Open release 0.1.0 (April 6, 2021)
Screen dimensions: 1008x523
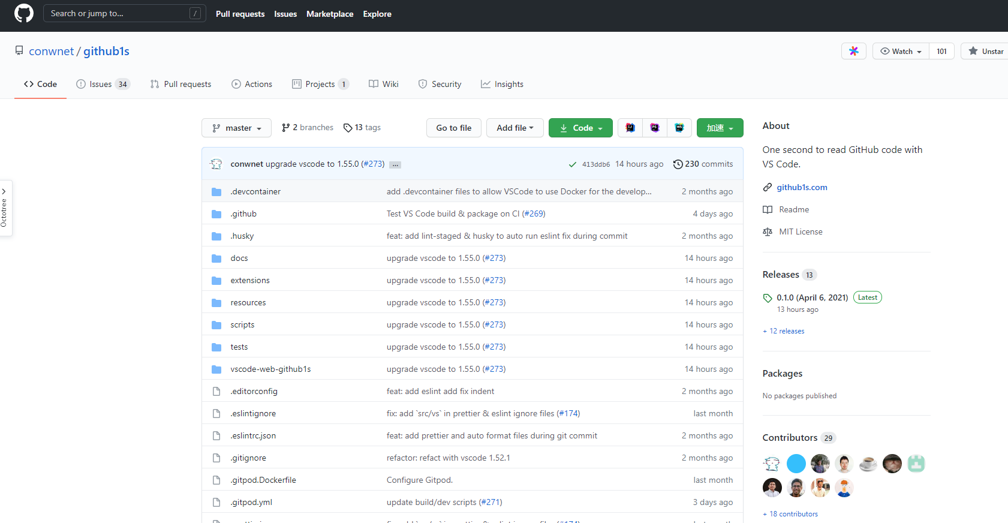click(812, 297)
